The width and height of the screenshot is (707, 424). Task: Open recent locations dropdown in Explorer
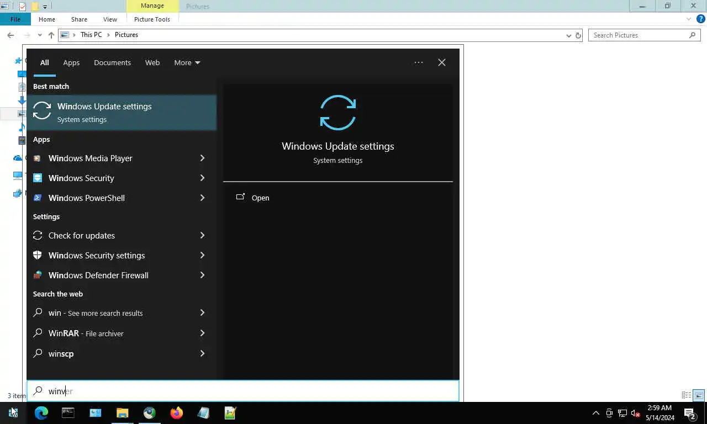click(40, 35)
